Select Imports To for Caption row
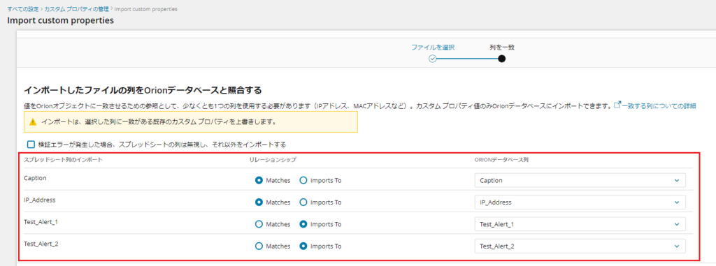 pyautogui.click(x=303, y=180)
